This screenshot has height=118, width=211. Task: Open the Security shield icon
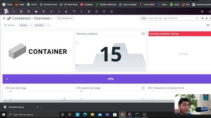pyautogui.click(x=104, y=11)
